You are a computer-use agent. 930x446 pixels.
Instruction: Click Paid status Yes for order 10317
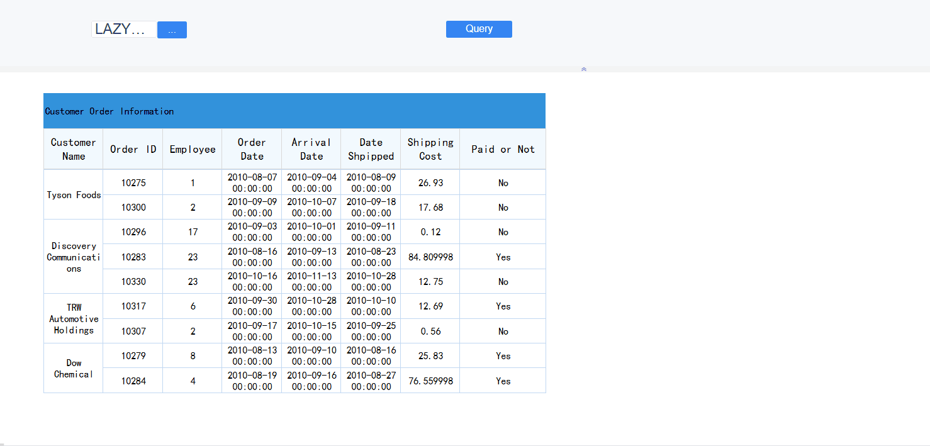pyautogui.click(x=503, y=306)
